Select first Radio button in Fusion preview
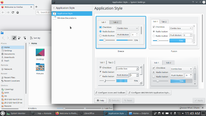This screenshot has width=206, height=116. click(x=154, y=31)
